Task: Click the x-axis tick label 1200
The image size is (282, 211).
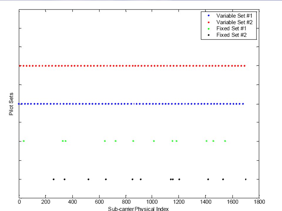Action: pyautogui.click(x=179, y=202)
